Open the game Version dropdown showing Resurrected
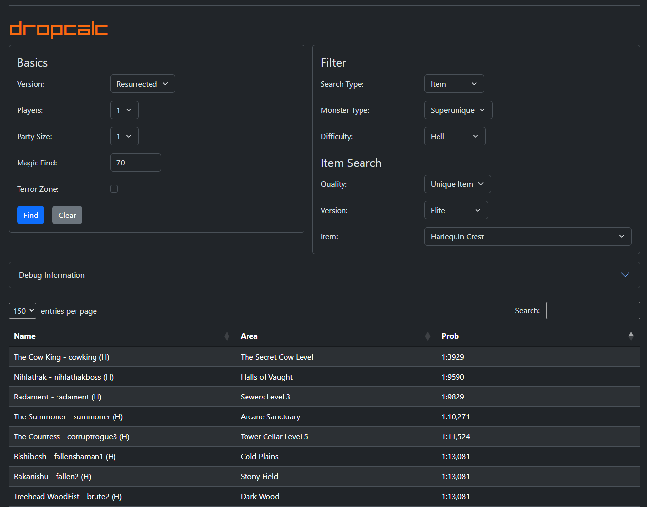The width and height of the screenshot is (647, 507). pos(142,84)
